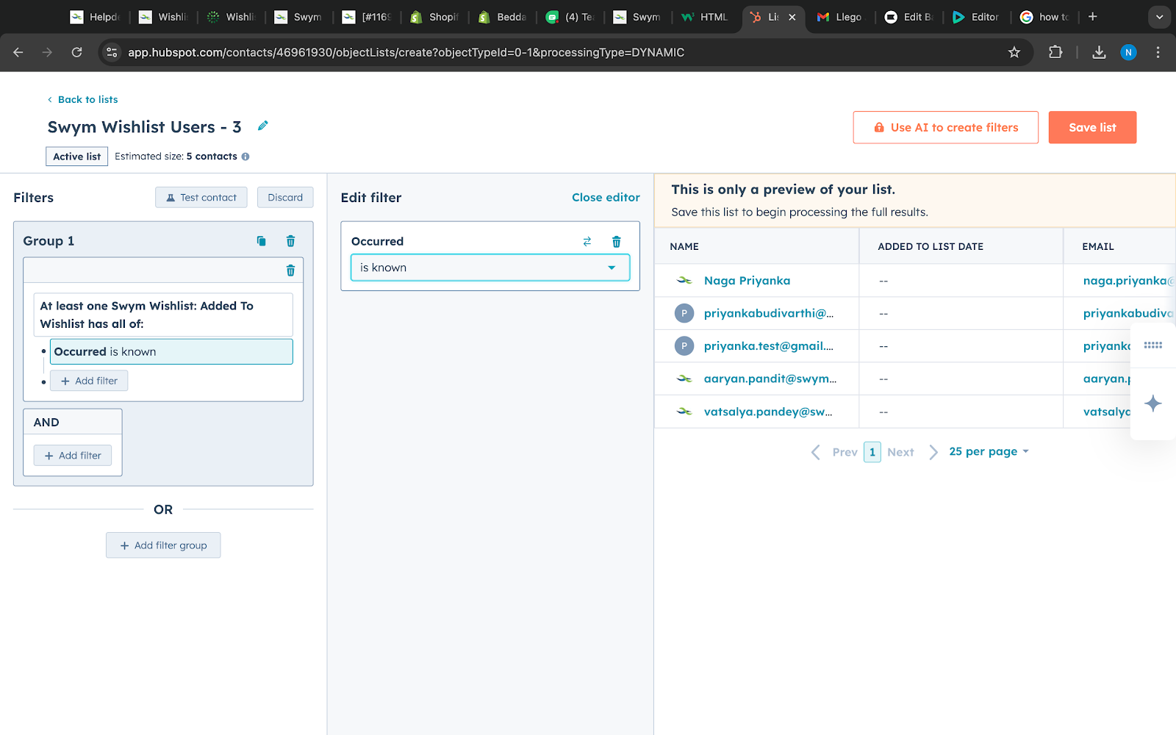Open the 'is known' operator dropdown
This screenshot has width=1176, height=735.
[490, 268]
